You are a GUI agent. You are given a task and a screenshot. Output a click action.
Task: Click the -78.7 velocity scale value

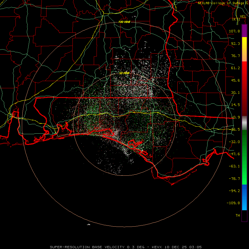coord(234,179)
